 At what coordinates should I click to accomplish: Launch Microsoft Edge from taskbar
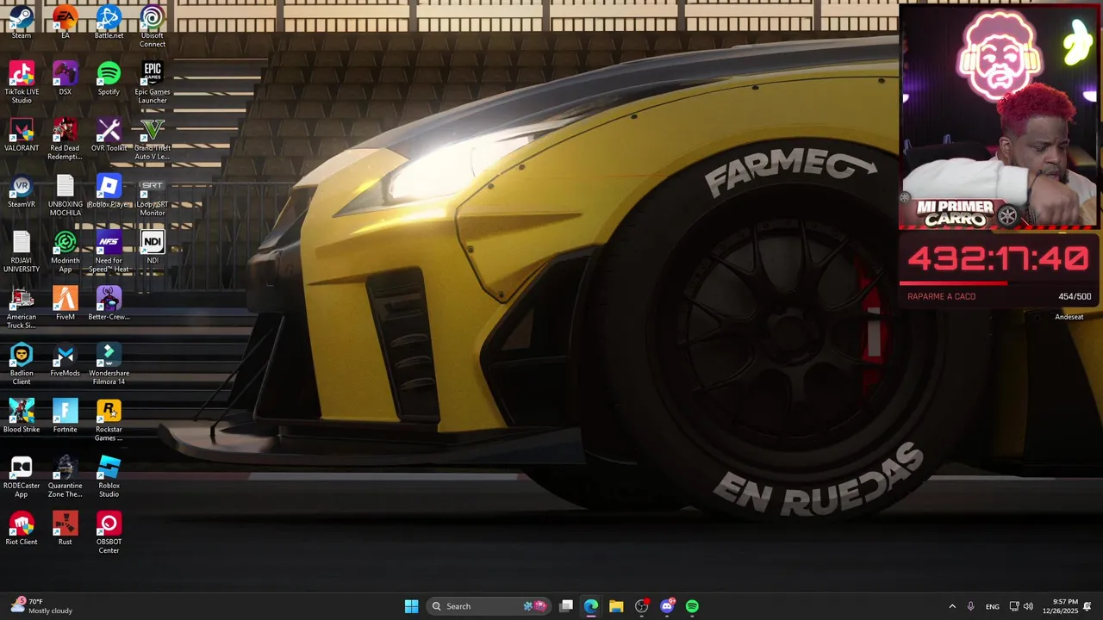pos(591,606)
